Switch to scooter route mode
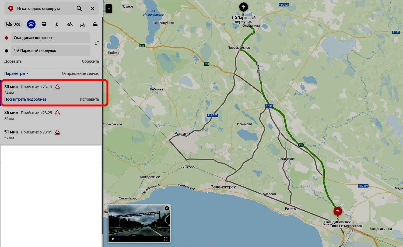This screenshot has width=403, height=247. [x=82, y=24]
